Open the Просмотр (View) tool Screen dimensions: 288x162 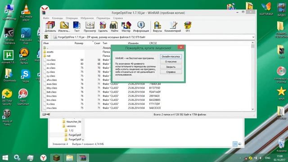click(90, 27)
